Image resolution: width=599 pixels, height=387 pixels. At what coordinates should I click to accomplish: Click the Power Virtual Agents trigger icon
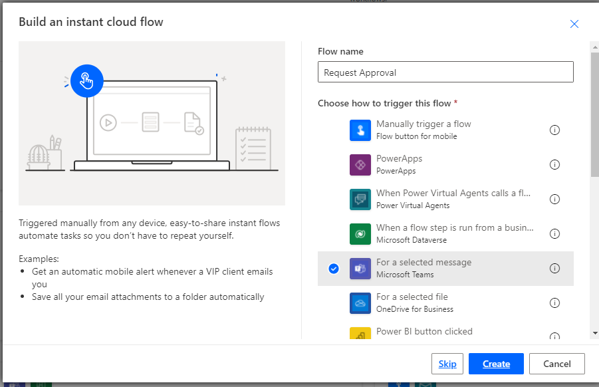click(360, 199)
